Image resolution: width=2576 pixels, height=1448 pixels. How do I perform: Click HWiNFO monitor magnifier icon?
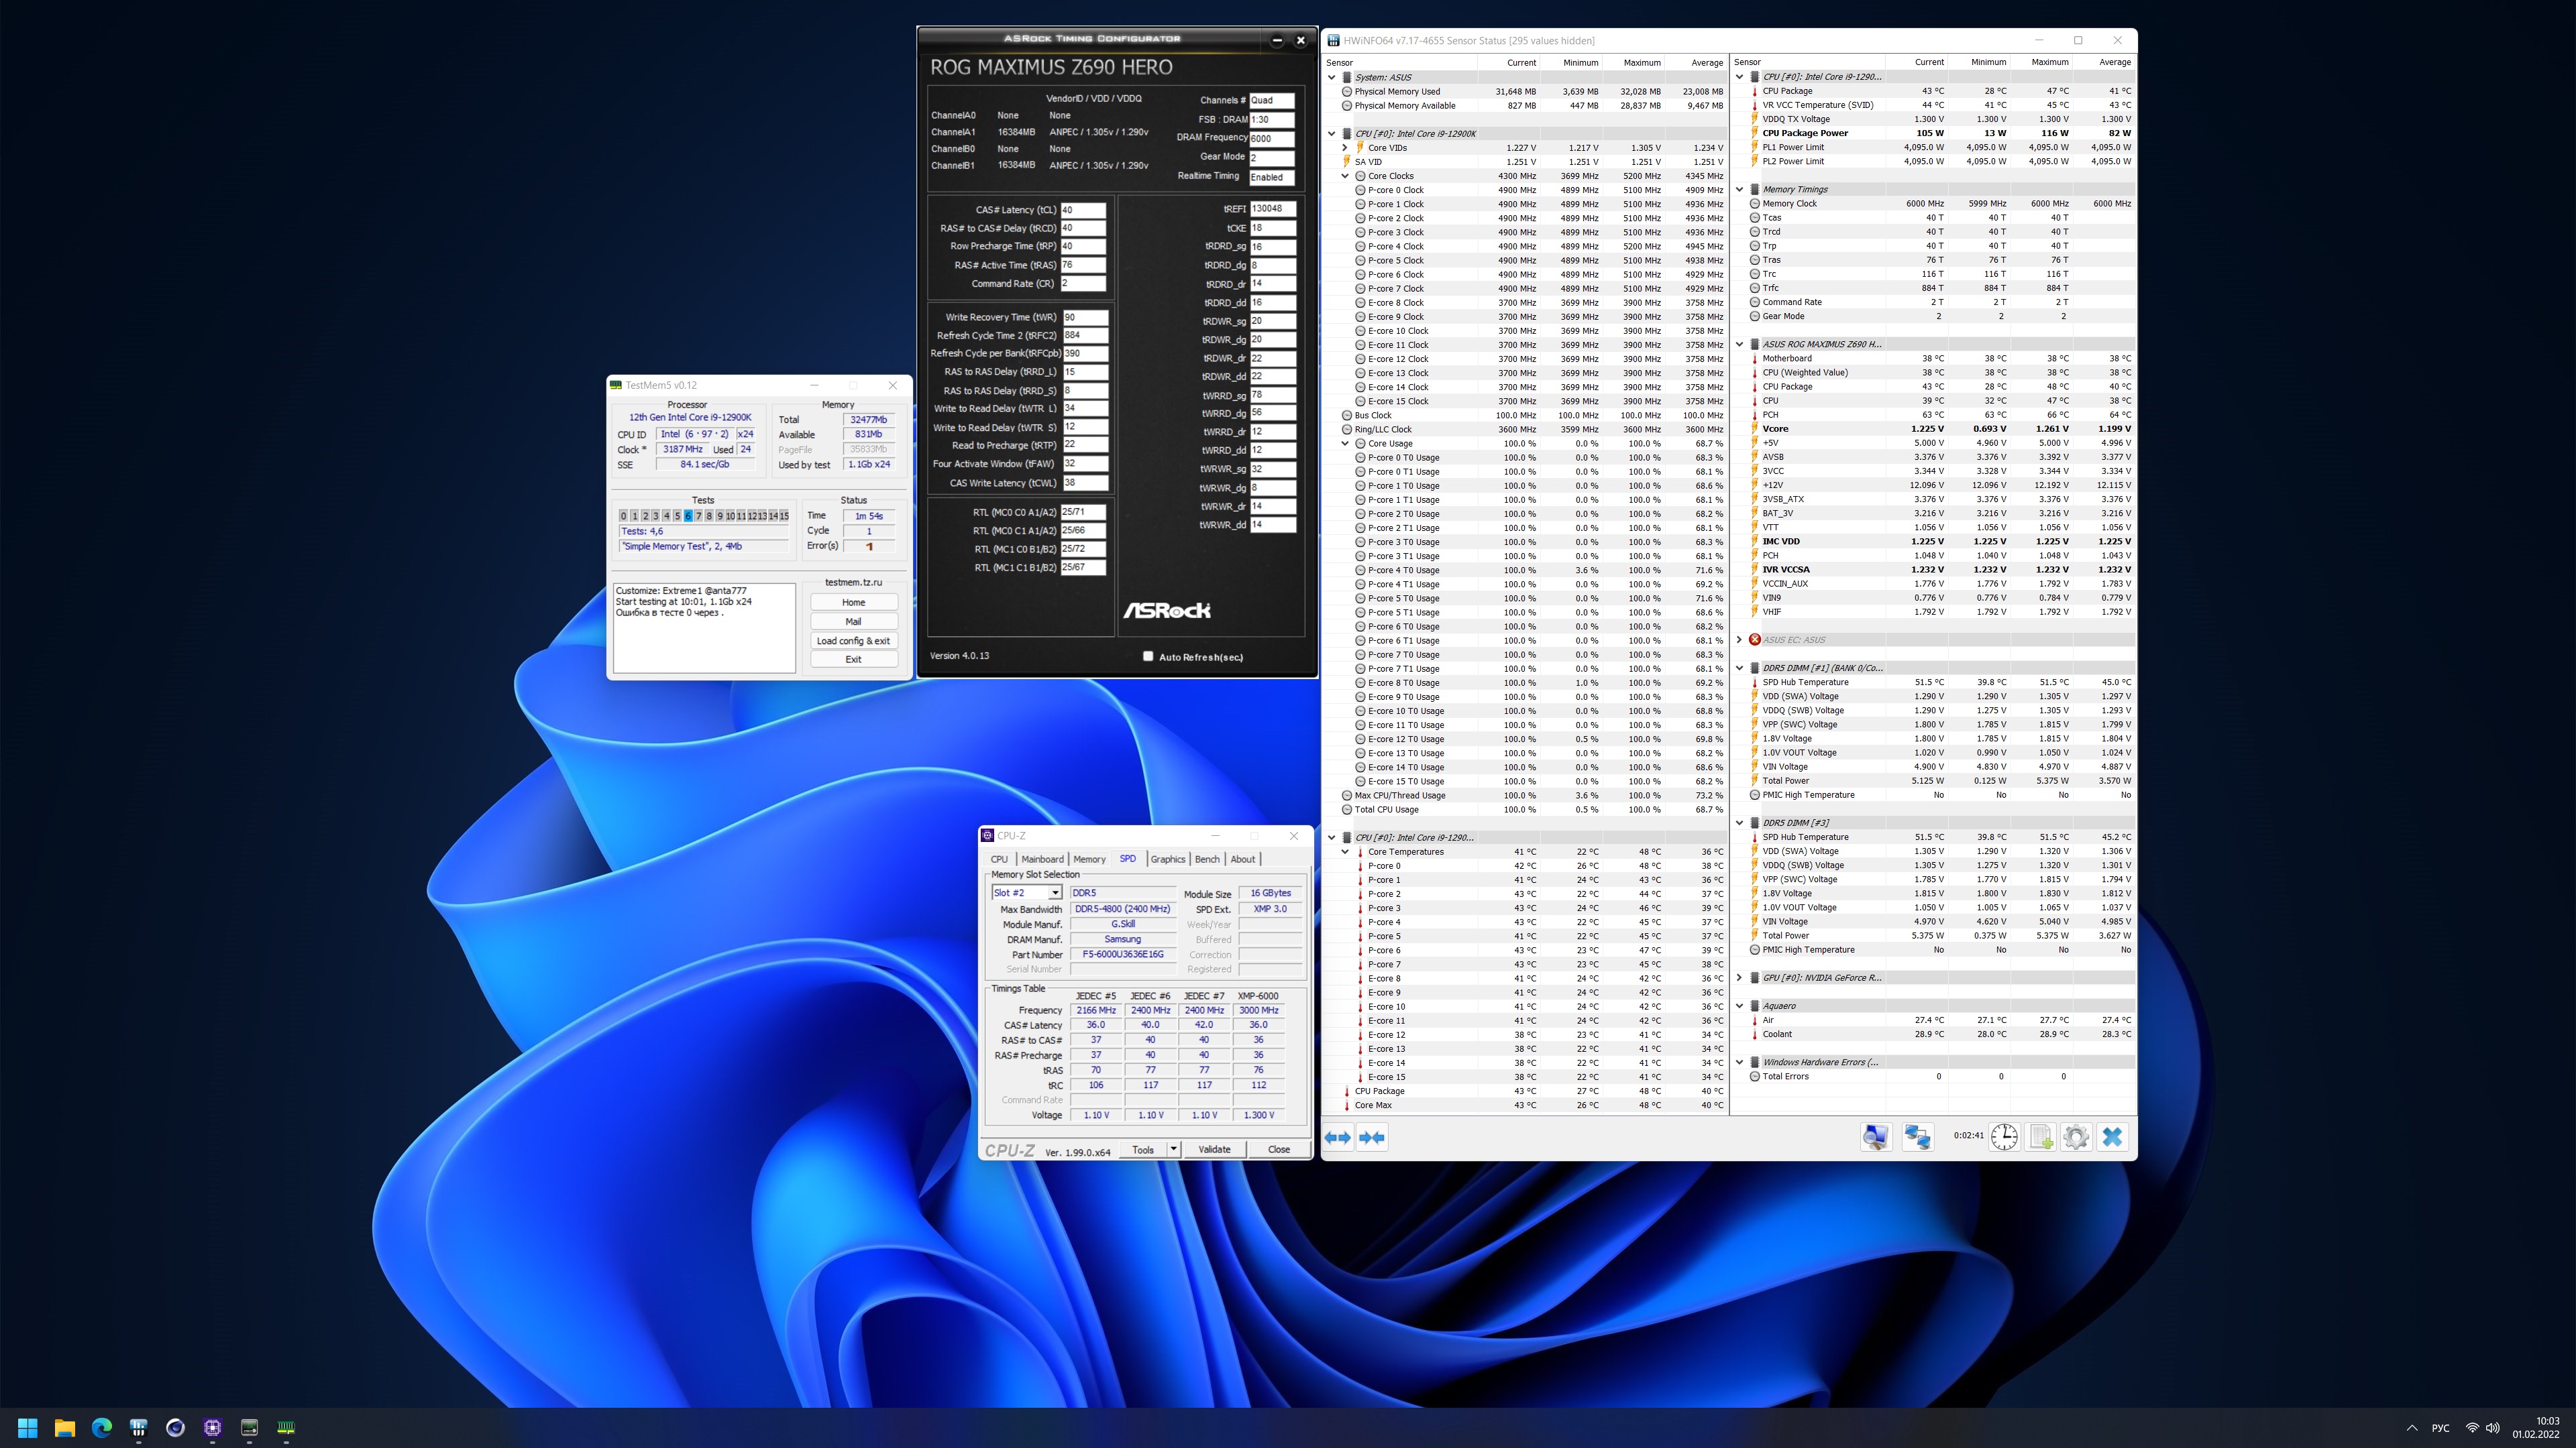pyautogui.click(x=1875, y=1137)
